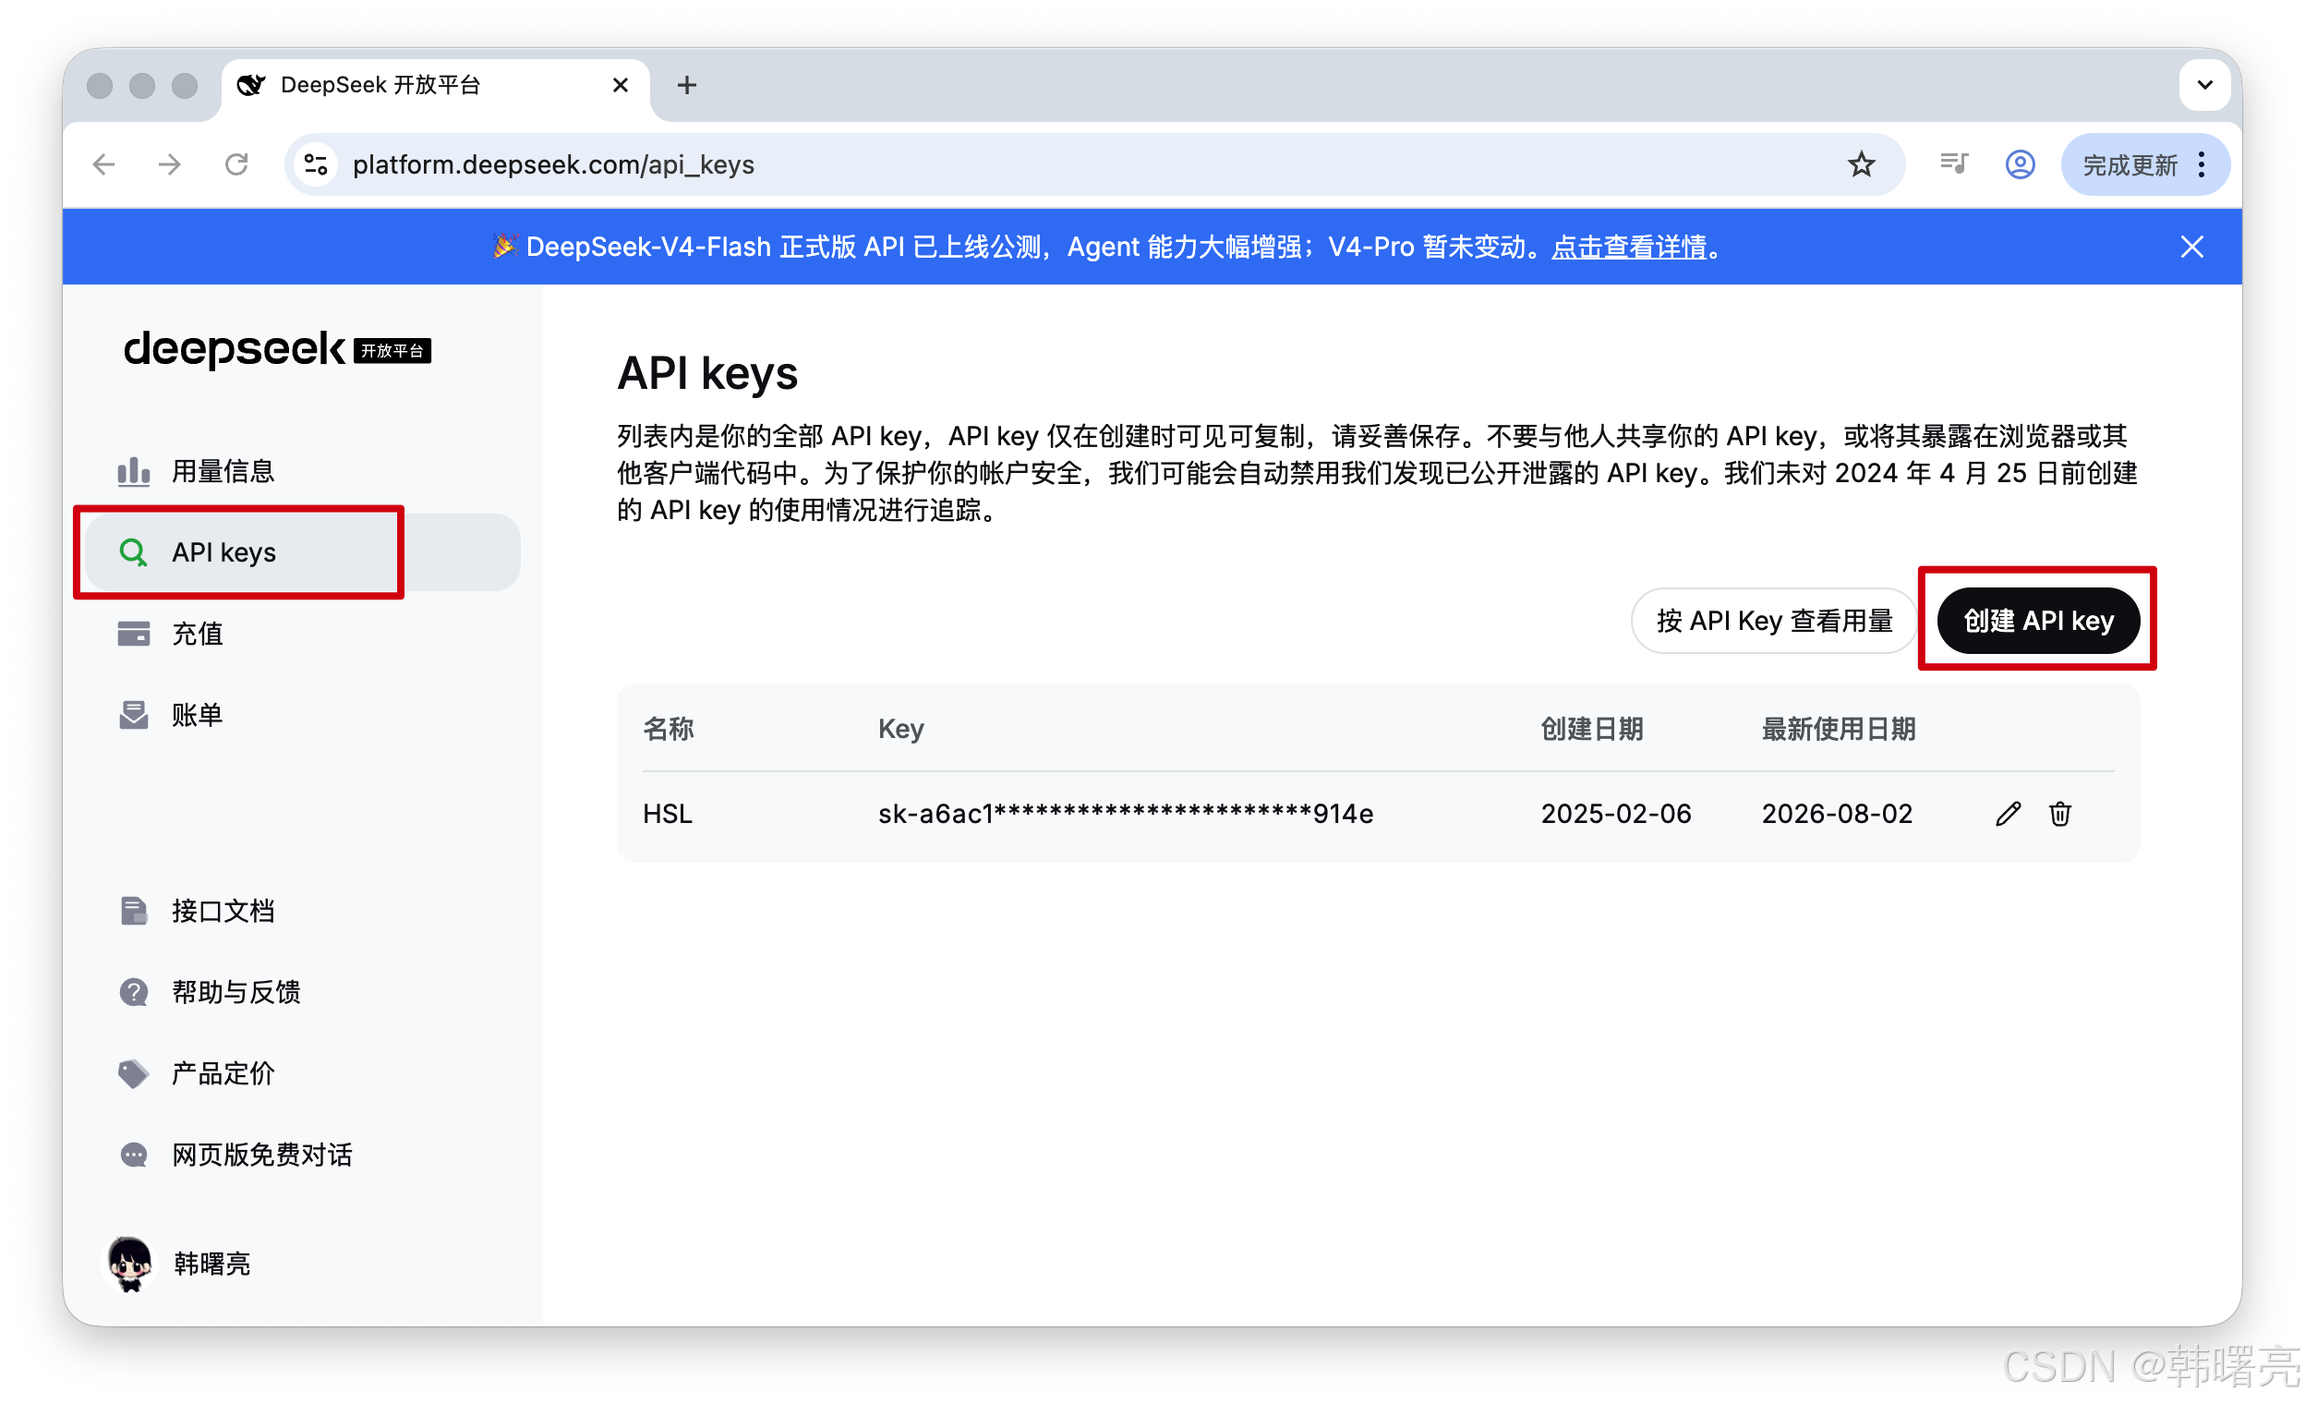Click the price tag icon beside 产品定价
The height and width of the screenshot is (1404, 2305).
(x=134, y=1073)
